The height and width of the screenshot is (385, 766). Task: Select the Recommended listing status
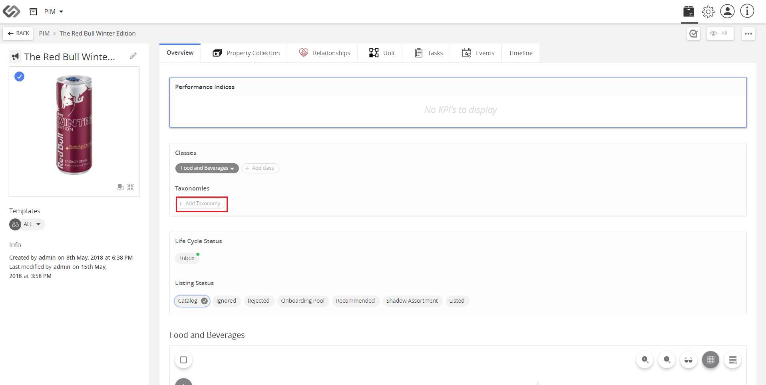(355, 301)
